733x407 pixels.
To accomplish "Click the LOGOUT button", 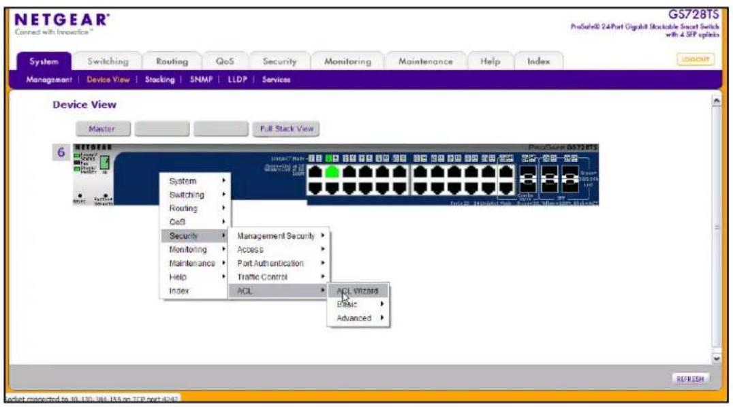I will pos(695,59).
